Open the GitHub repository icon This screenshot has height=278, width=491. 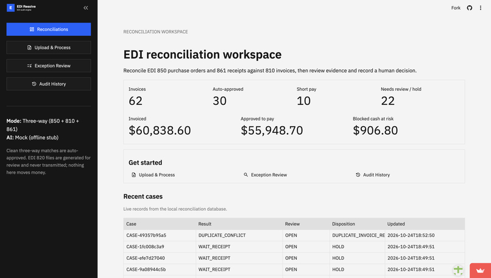(470, 8)
